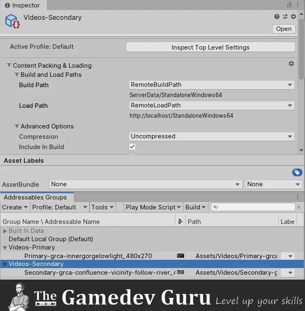
Task: Open the Build Path dropdown
Action: (x=212, y=85)
